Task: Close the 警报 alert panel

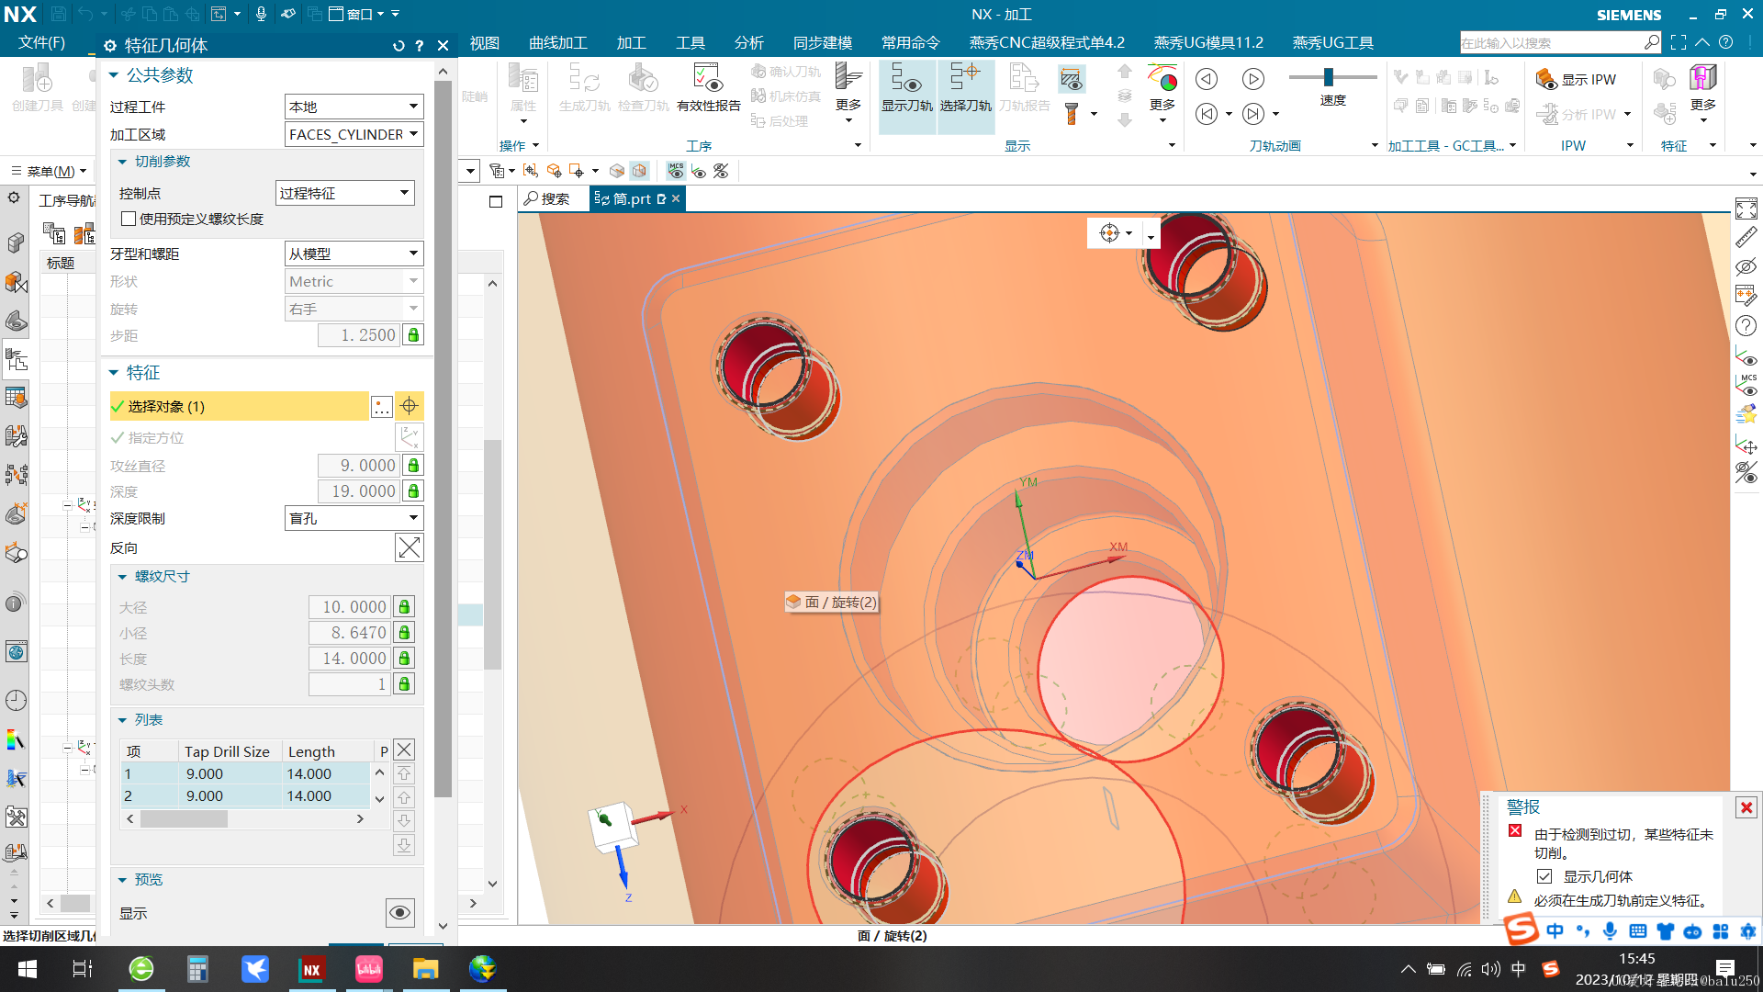Action: click(x=1746, y=807)
